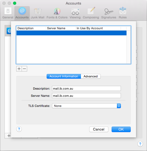Viewport: 147px width, 151px height.
Task: Add a new server with plus button
Action: [x=19, y=69]
